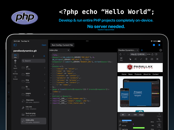The width and height of the screenshot is (174, 130).
Task: Open the Search sidebar section
Action: (15, 67)
